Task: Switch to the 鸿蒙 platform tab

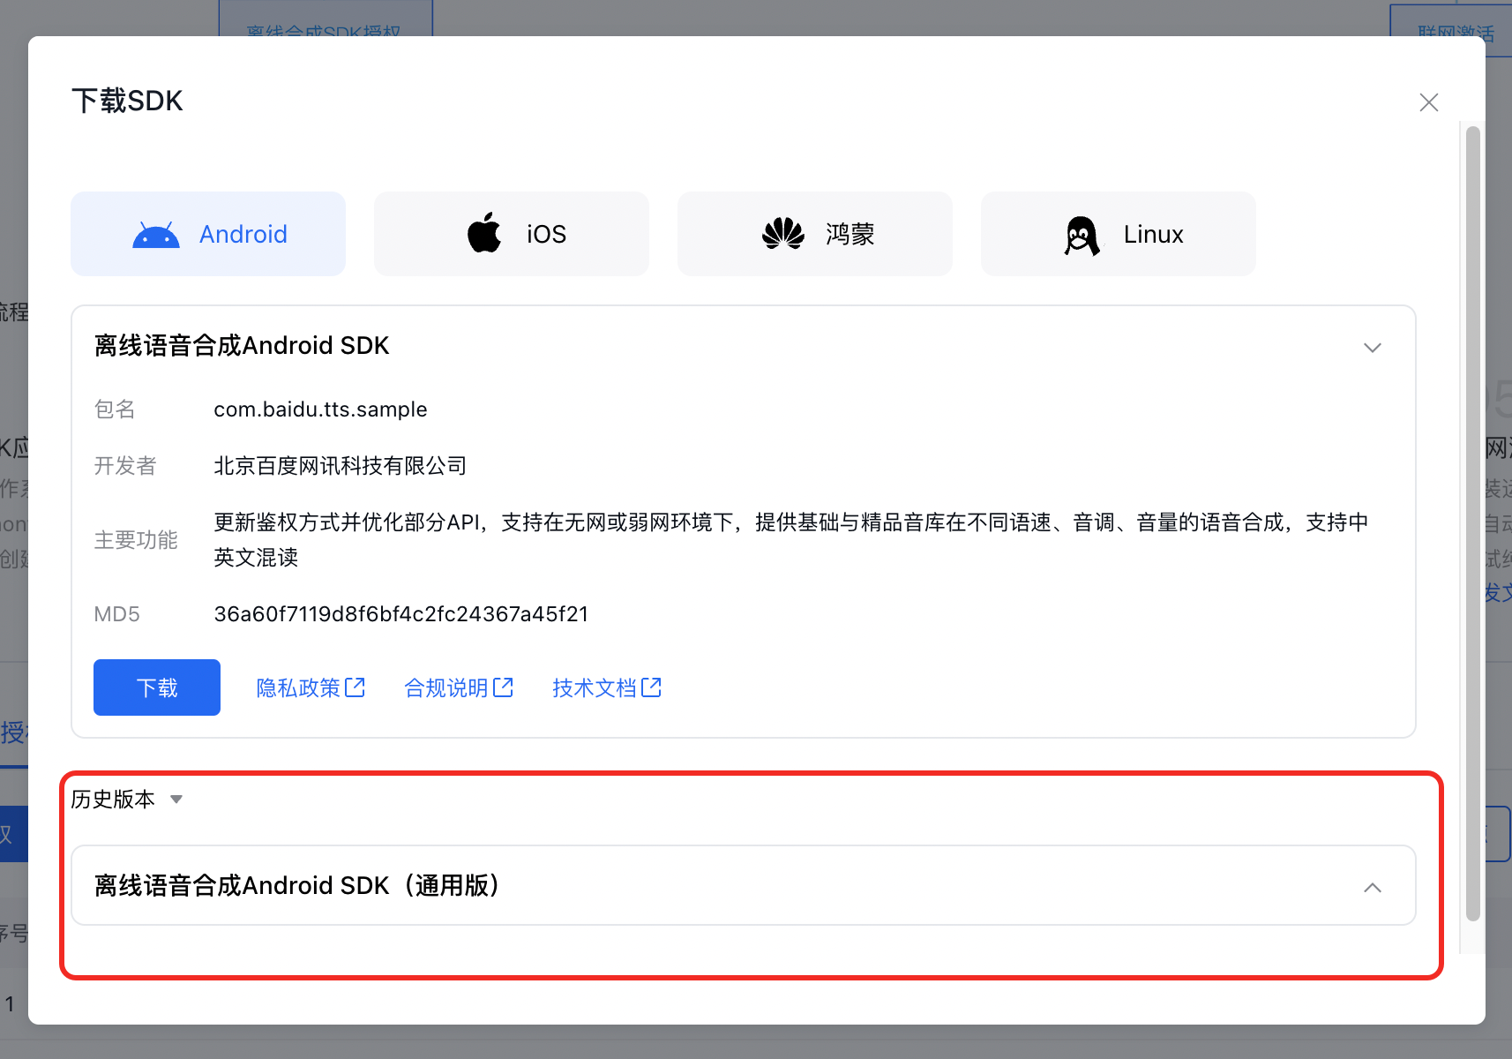Action: [x=815, y=234]
